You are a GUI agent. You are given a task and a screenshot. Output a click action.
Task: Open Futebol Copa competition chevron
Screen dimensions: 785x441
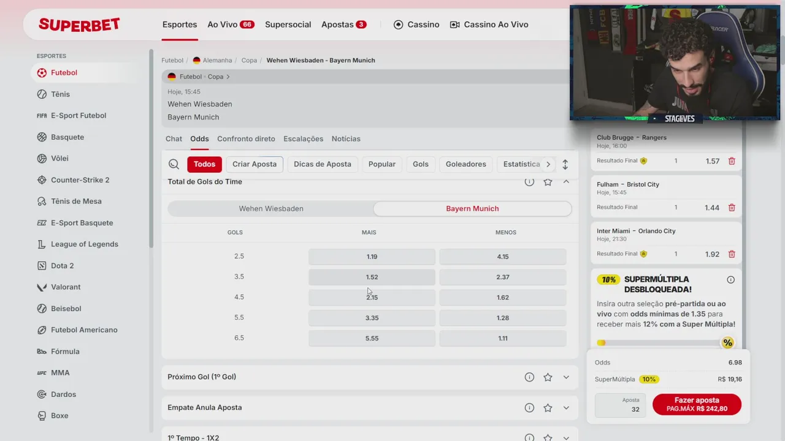(x=228, y=77)
